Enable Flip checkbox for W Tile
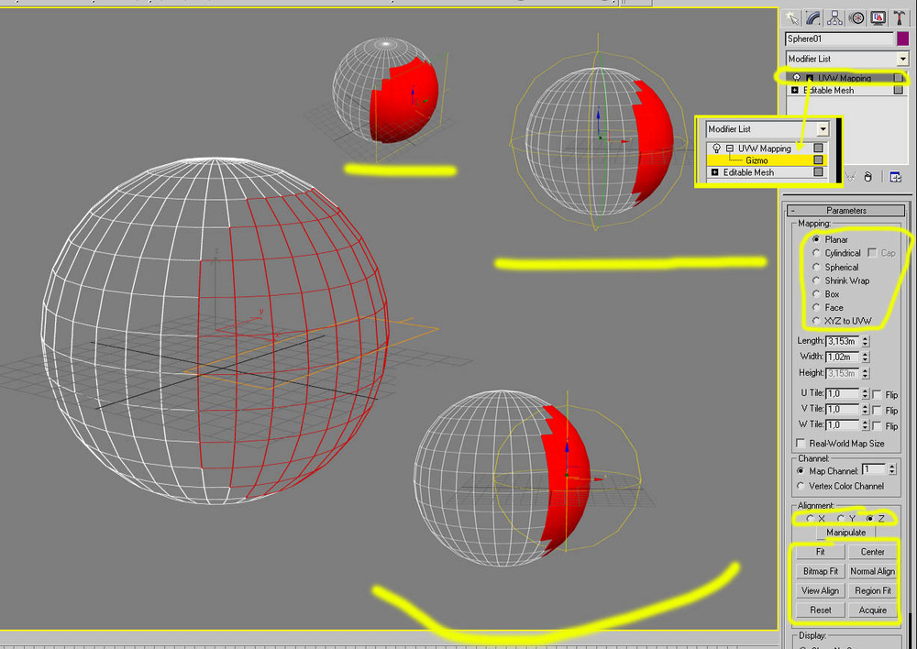 click(x=877, y=425)
